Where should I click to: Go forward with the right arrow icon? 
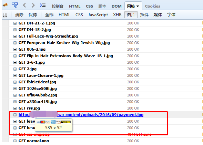tap(33, 5)
